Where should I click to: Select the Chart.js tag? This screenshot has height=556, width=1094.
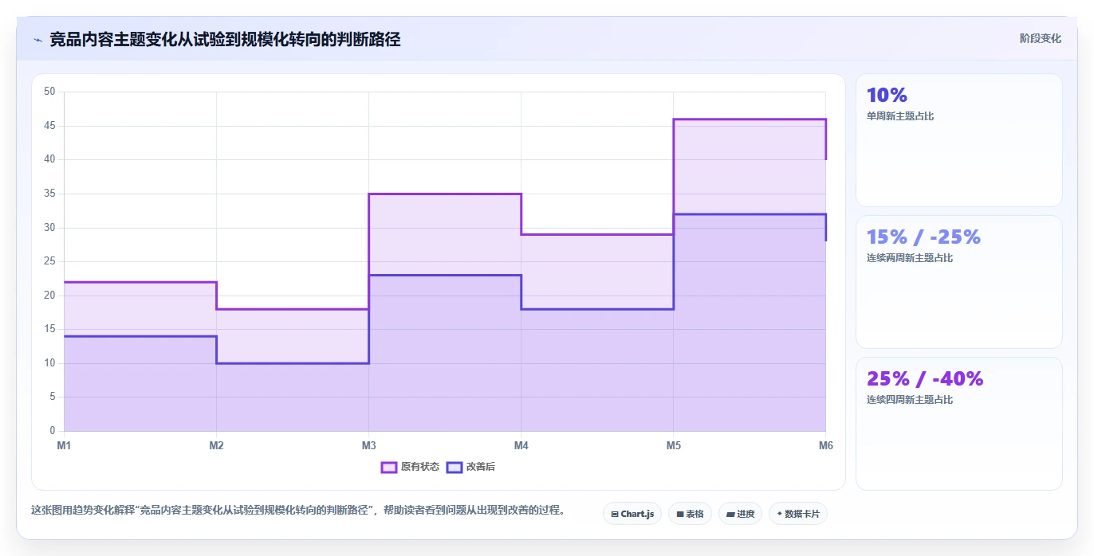point(632,514)
